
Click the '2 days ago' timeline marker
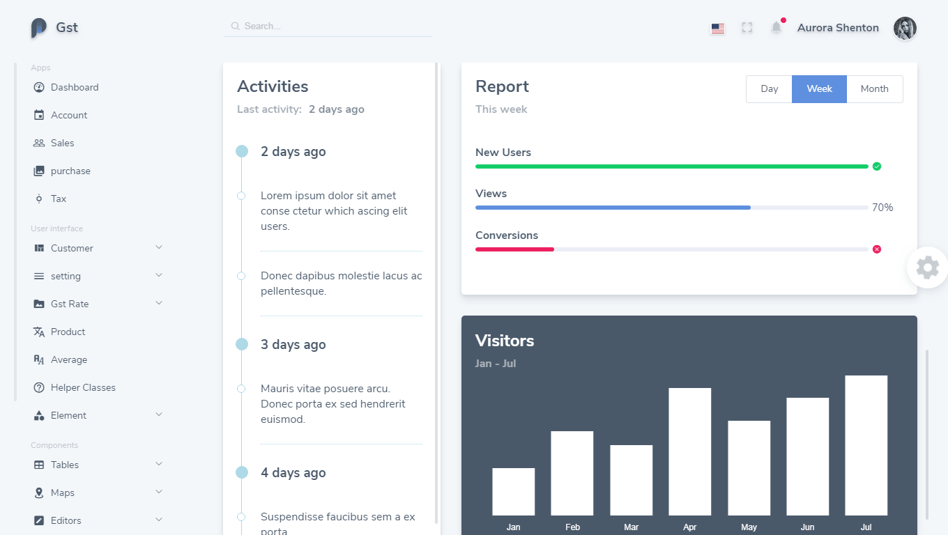[242, 151]
